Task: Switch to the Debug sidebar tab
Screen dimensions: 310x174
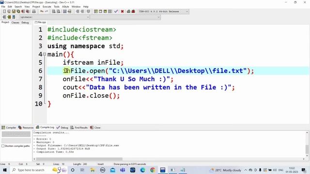Action: (25, 23)
